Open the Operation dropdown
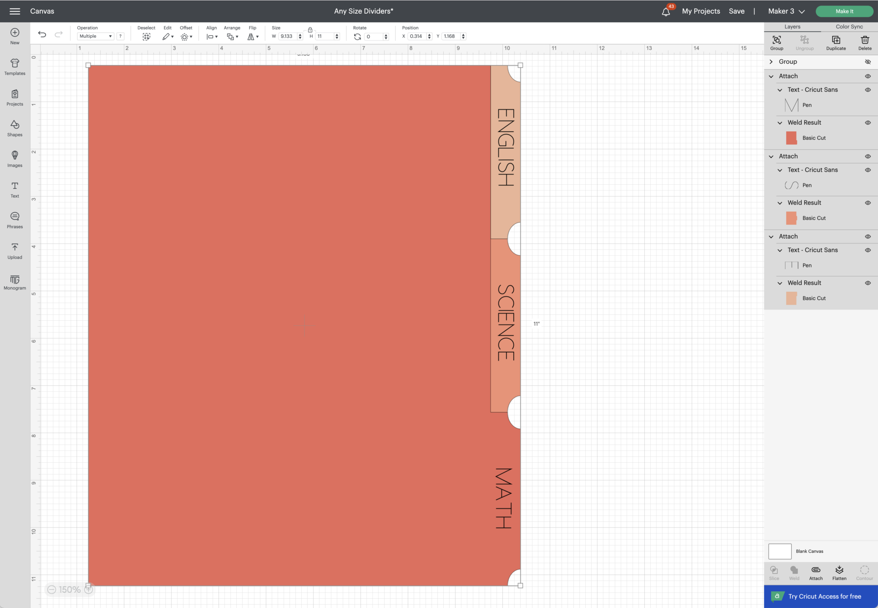The image size is (878, 608). (x=95, y=36)
